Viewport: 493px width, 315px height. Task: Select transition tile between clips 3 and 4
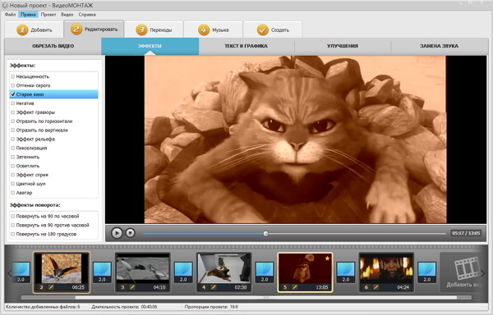pos(183,272)
